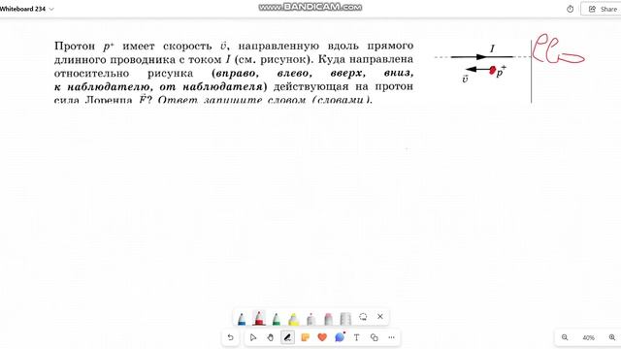Open the shapes tool

click(374, 337)
